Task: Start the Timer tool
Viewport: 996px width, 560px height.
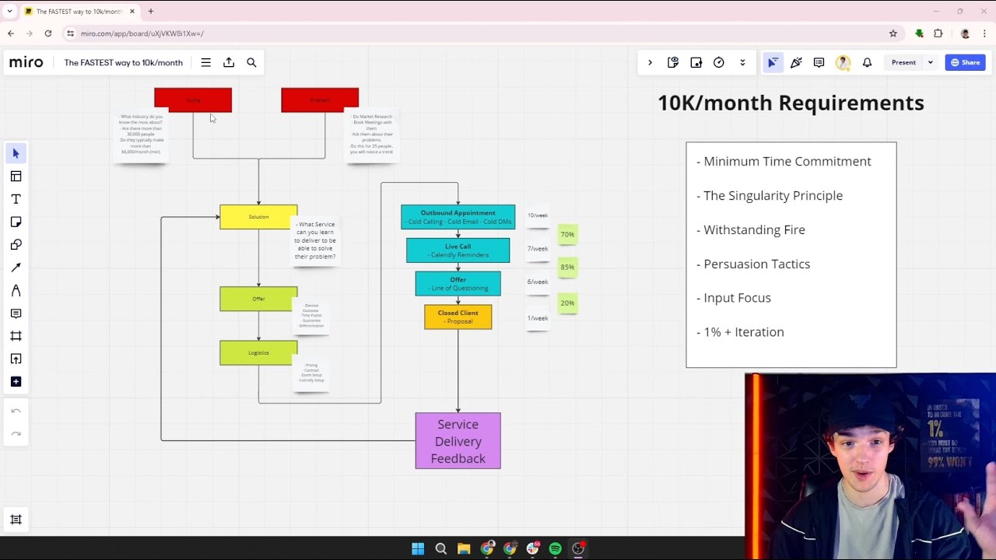Action: click(x=719, y=62)
